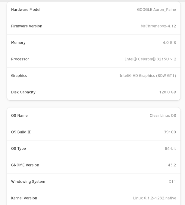
Task: Select the OS Name row
Action: [94, 116]
